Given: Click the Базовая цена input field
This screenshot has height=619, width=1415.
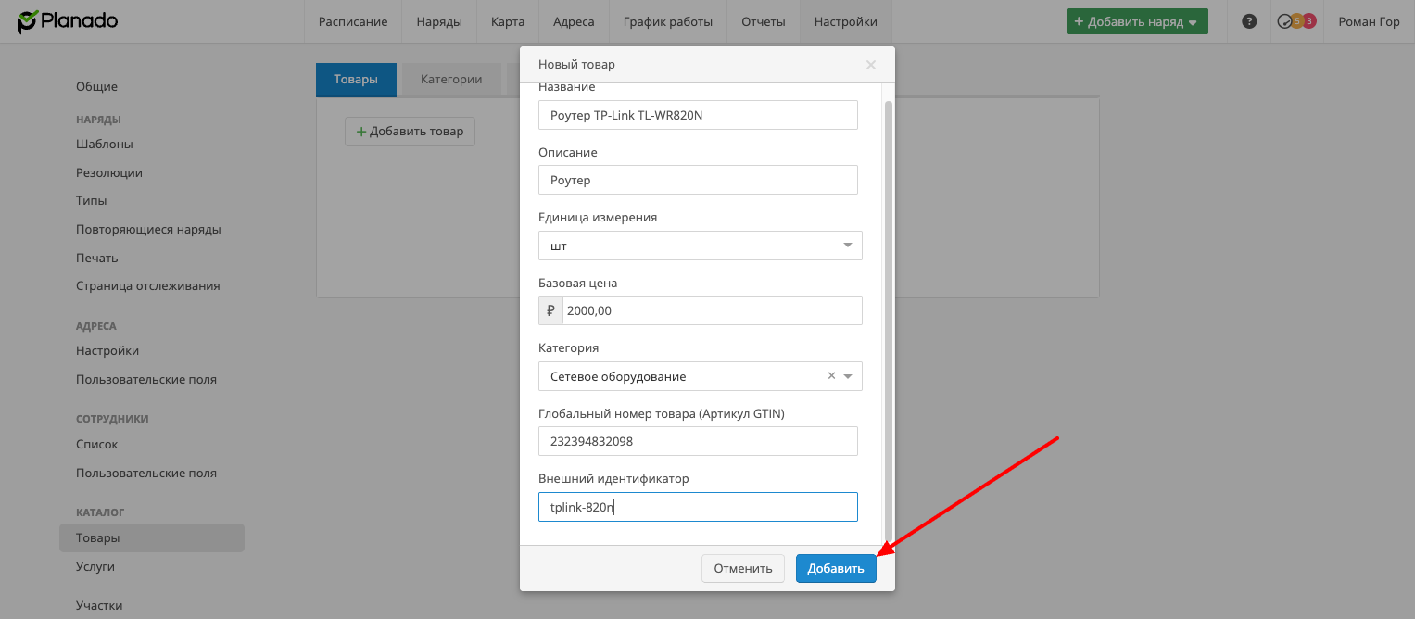Looking at the screenshot, I should click(x=713, y=311).
